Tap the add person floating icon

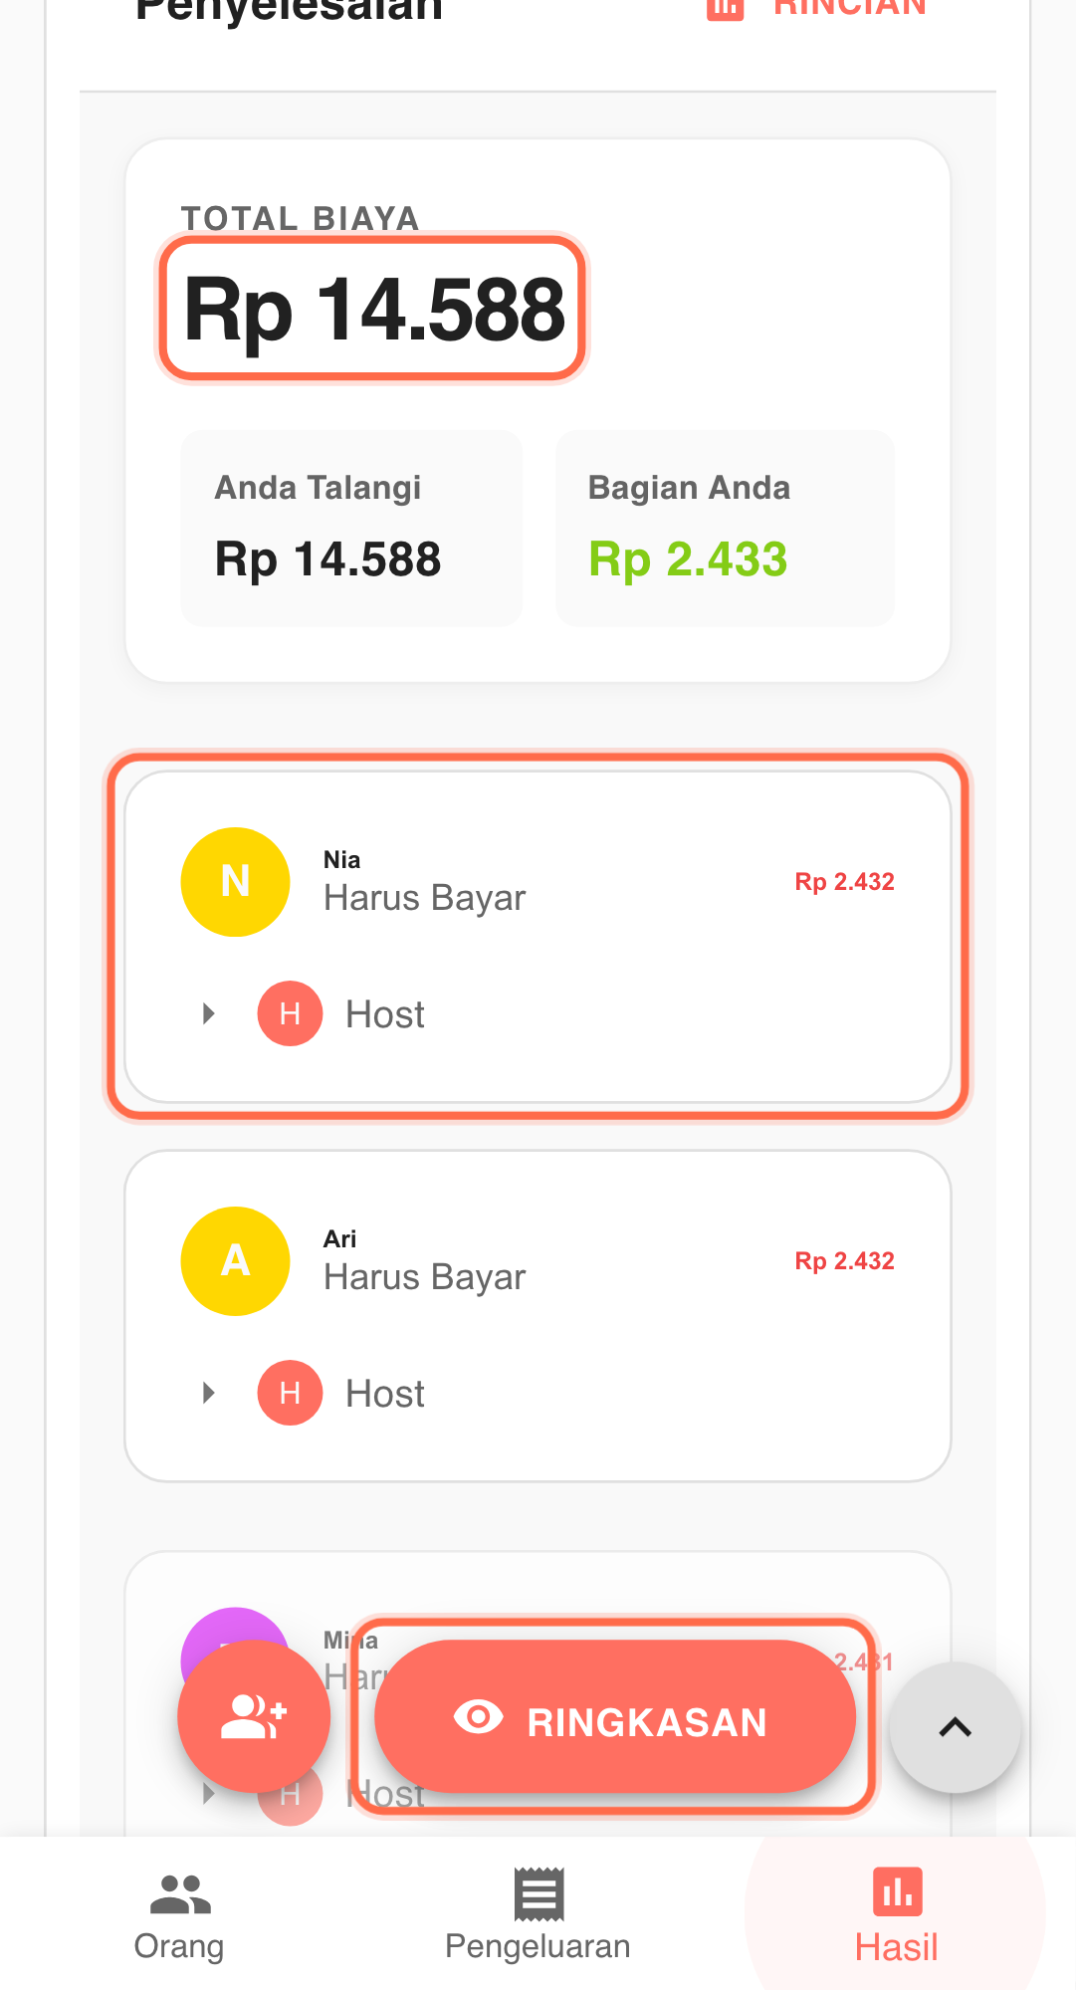coord(253,1717)
